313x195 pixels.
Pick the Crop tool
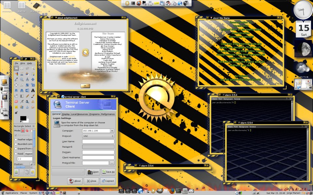pyautogui.click(x=22, y=85)
